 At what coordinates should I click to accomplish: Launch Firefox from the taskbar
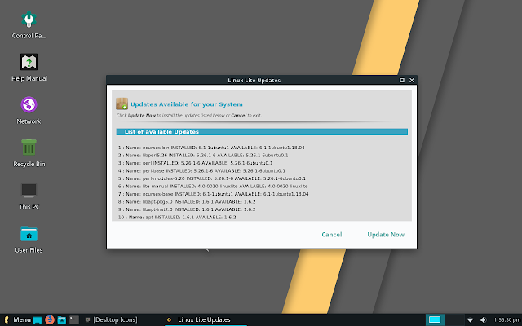tap(50, 319)
